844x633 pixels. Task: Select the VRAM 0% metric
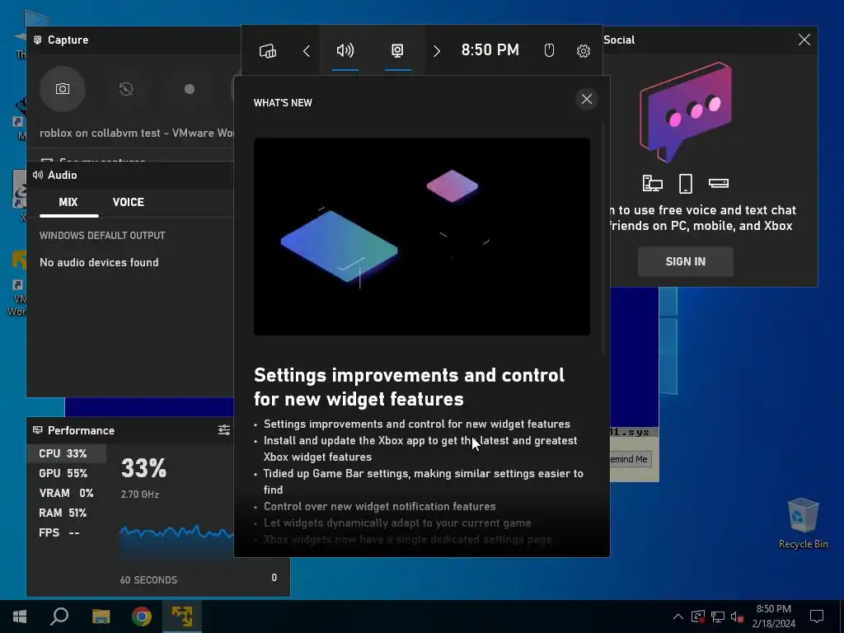67,493
